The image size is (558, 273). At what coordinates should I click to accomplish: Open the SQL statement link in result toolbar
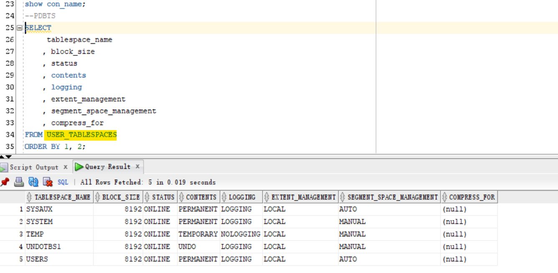coord(63,182)
